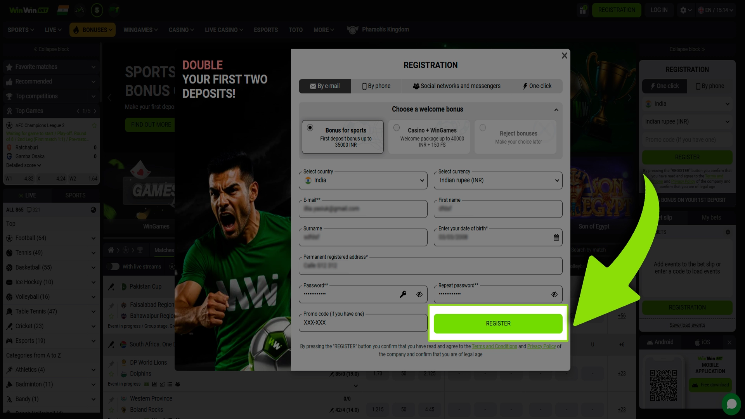This screenshot has width=745, height=419.
Task: Expand Detailed score
Action: (x=24, y=166)
